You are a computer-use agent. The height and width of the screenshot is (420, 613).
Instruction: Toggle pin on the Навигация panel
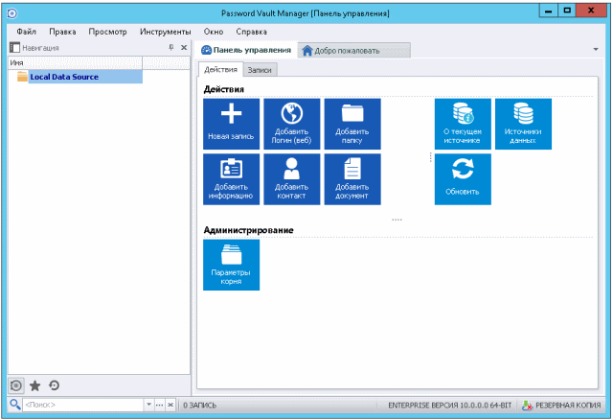[170, 47]
